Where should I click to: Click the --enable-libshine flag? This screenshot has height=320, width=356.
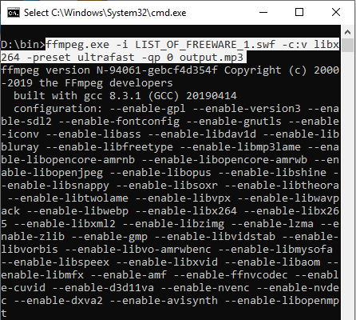pyautogui.click(x=272, y=173)
